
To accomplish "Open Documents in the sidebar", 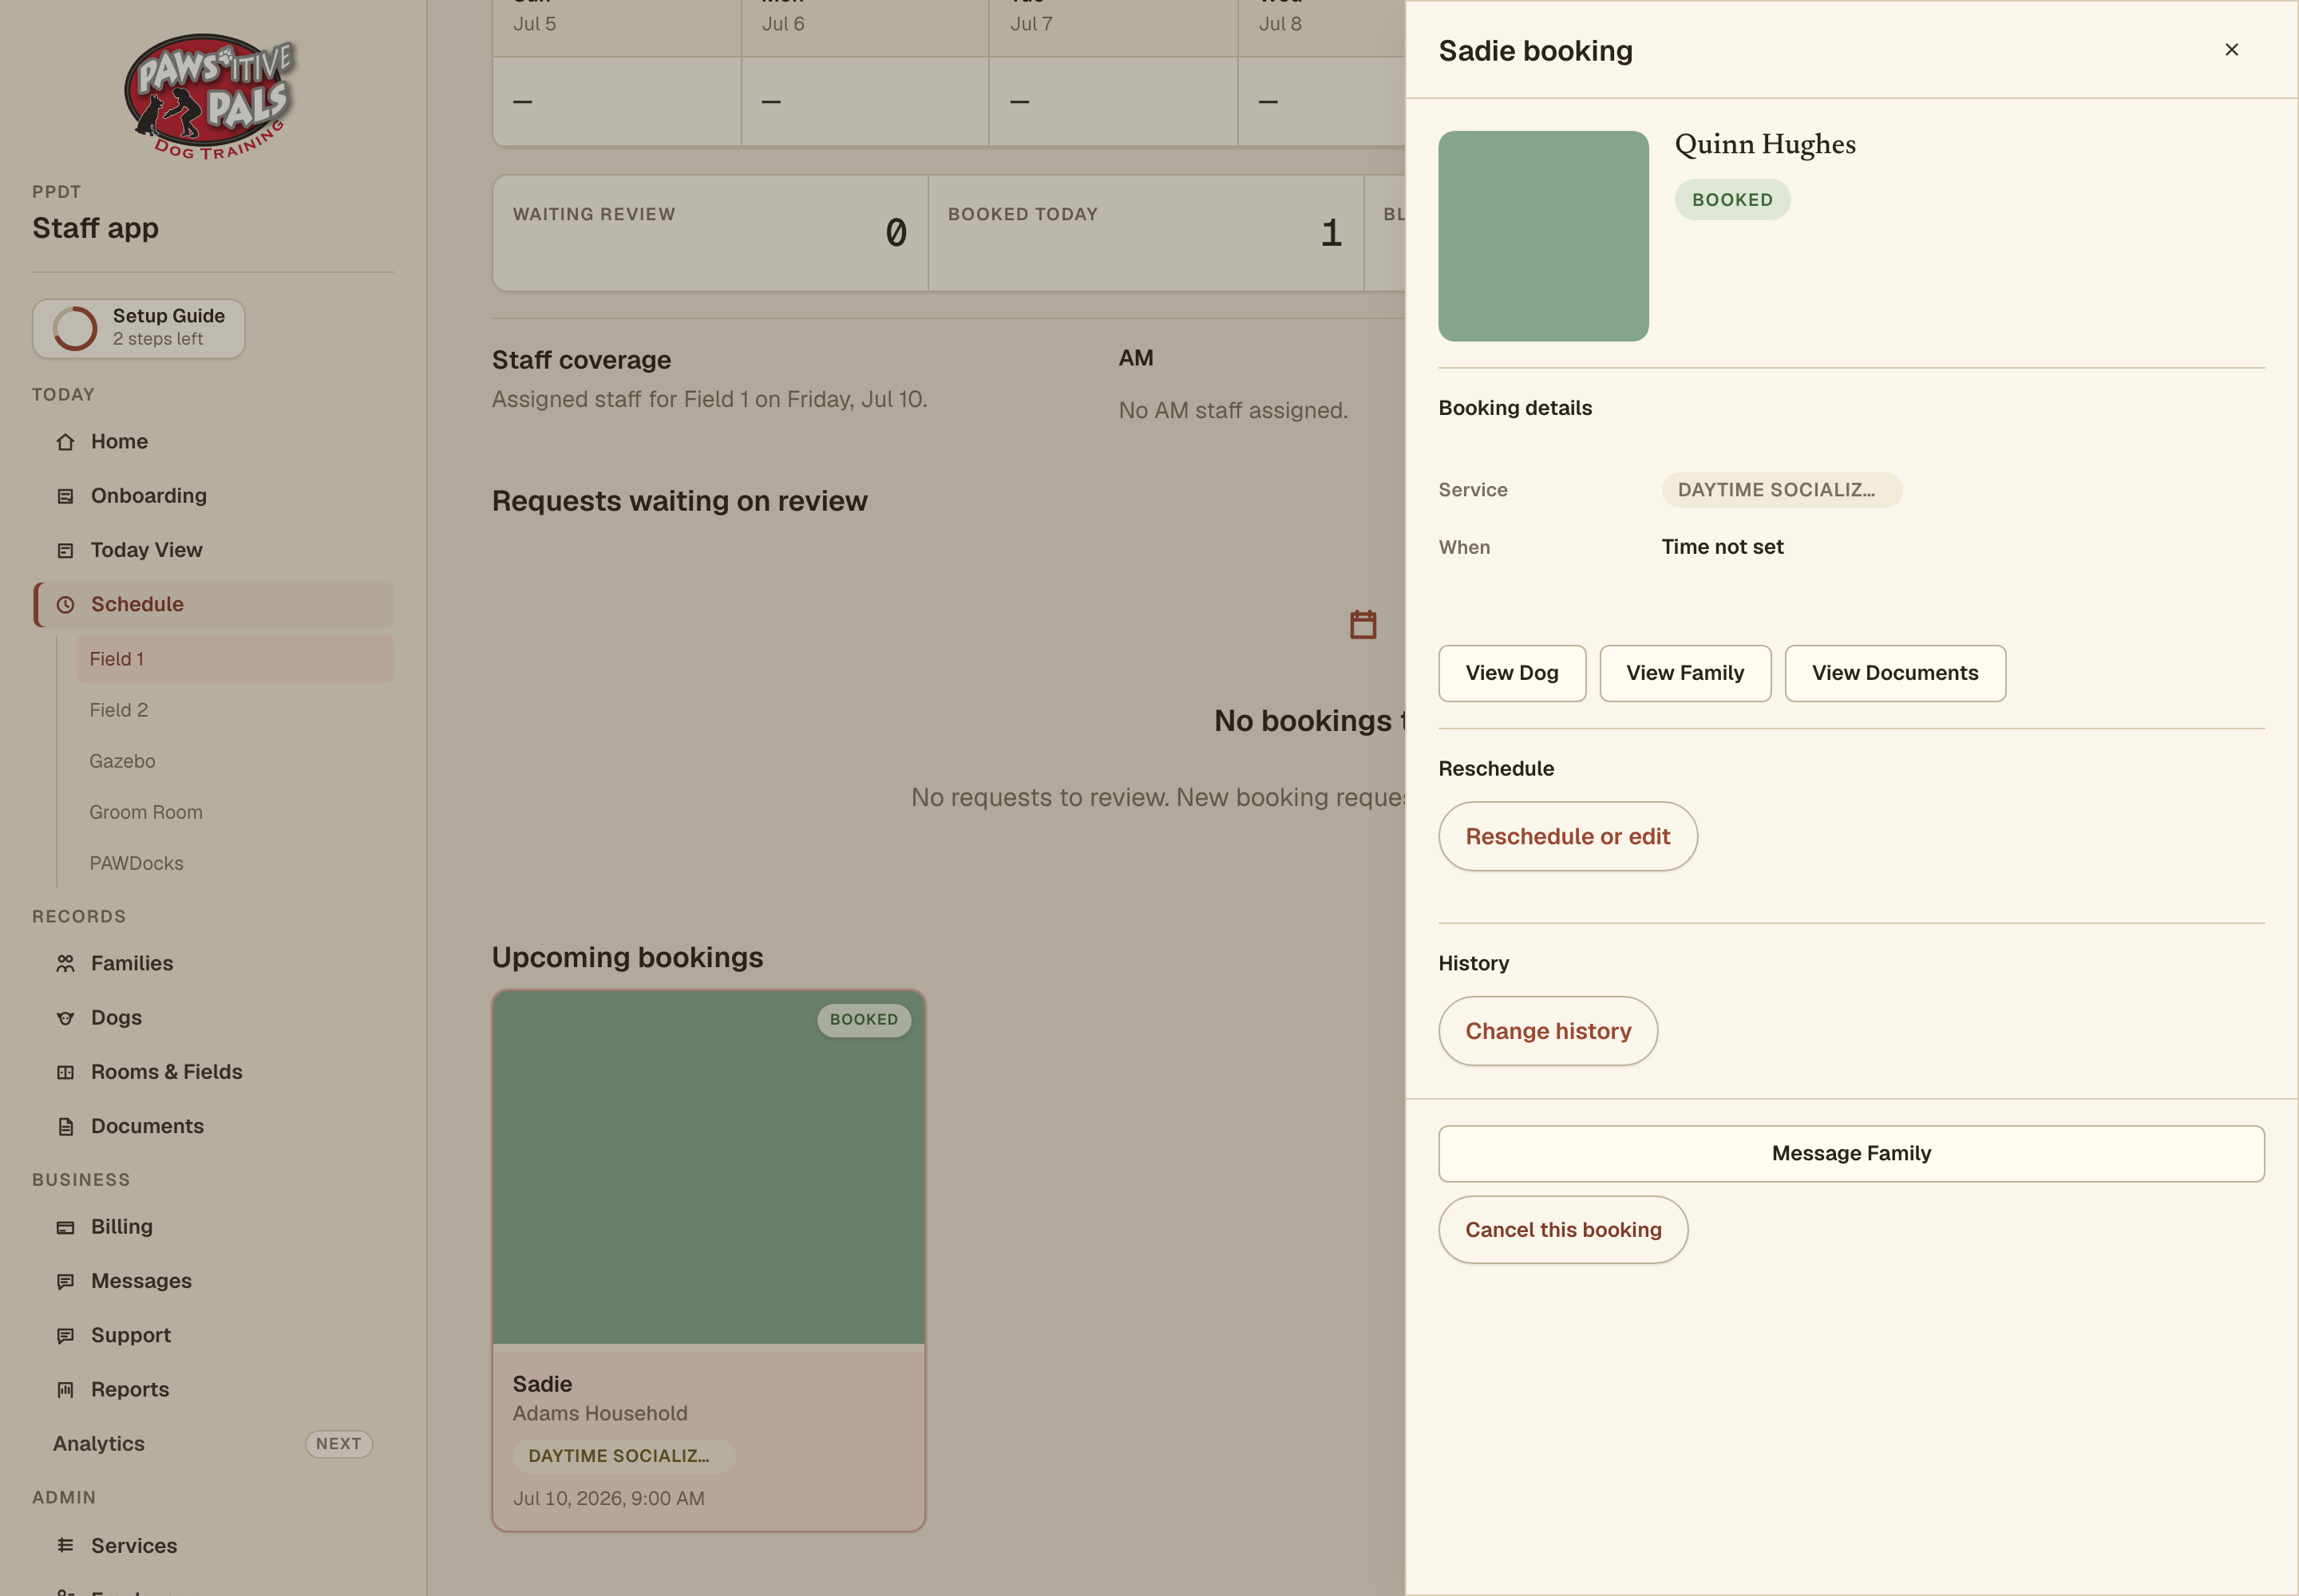I will [x=213, y=1126].
